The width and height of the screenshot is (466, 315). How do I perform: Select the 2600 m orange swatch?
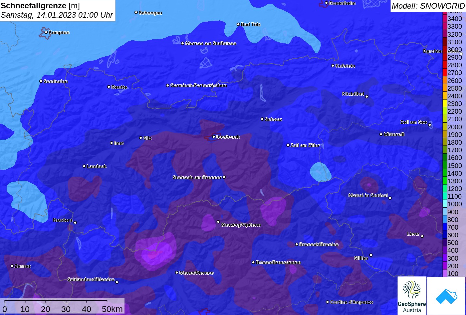(445, 81)
